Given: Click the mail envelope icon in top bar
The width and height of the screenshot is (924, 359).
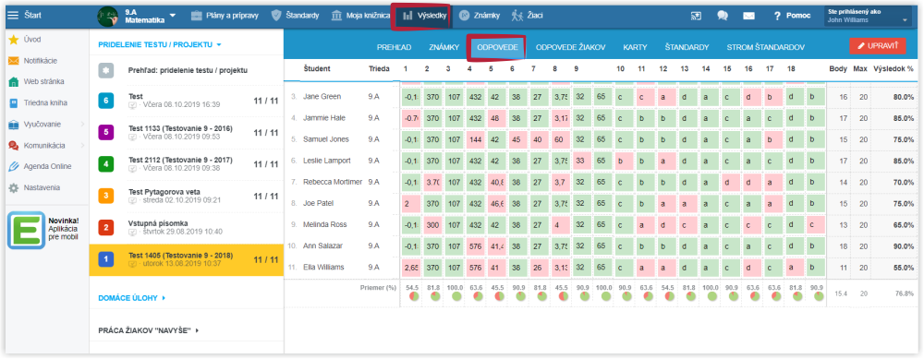Looking at the screenshot, I should pos(748,17).
